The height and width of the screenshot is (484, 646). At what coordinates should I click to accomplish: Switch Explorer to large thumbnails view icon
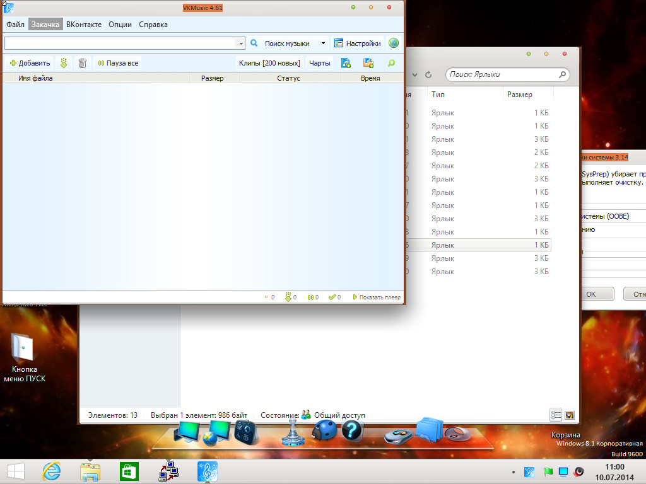570,415
